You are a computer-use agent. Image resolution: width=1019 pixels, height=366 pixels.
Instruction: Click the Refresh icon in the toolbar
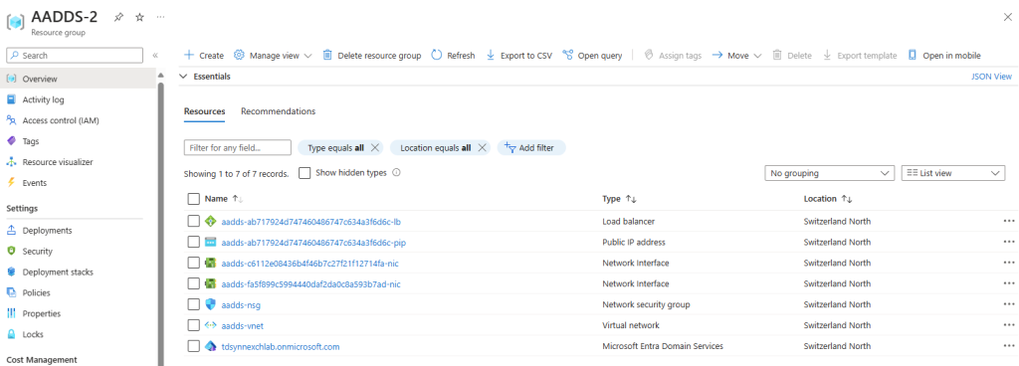[x=437, y=55]
